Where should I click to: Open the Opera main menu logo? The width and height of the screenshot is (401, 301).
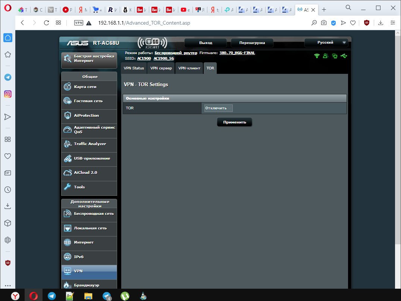(8, 8)
